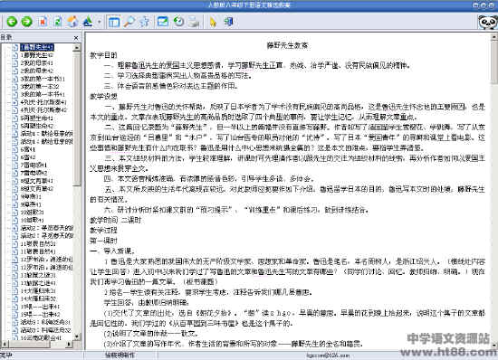Open the 6雪42 entry
The image size is (498, 360).
click(x=28, y=157)
